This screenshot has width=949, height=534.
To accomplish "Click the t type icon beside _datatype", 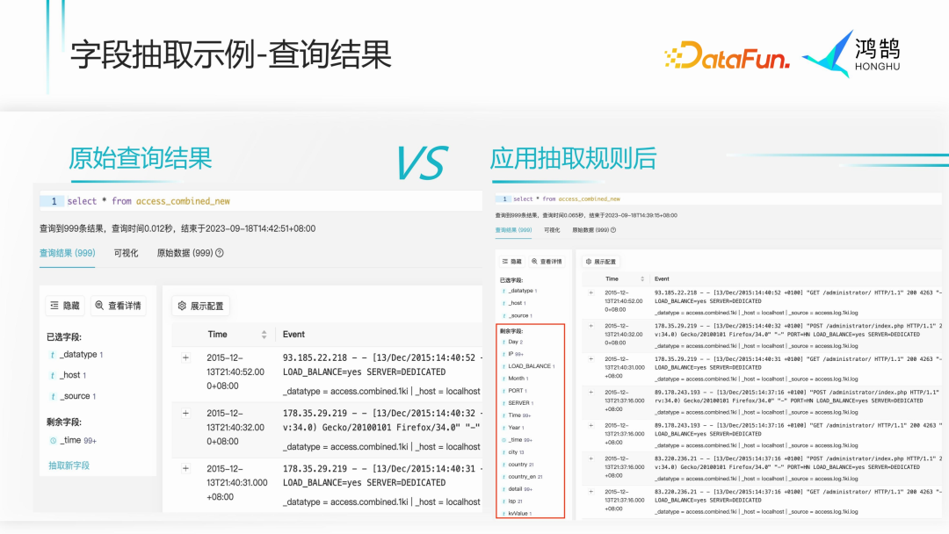I will [52, 356].
